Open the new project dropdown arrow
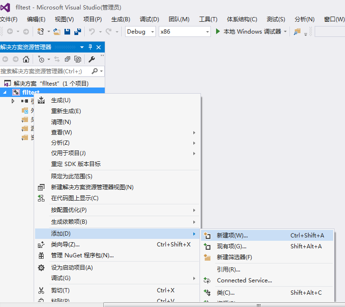345x307 pixels. 49,32
